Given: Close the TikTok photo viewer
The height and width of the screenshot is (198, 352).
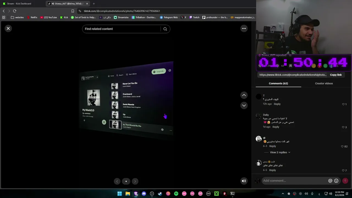Looking at the screenshot, I should tap(8, 28).
